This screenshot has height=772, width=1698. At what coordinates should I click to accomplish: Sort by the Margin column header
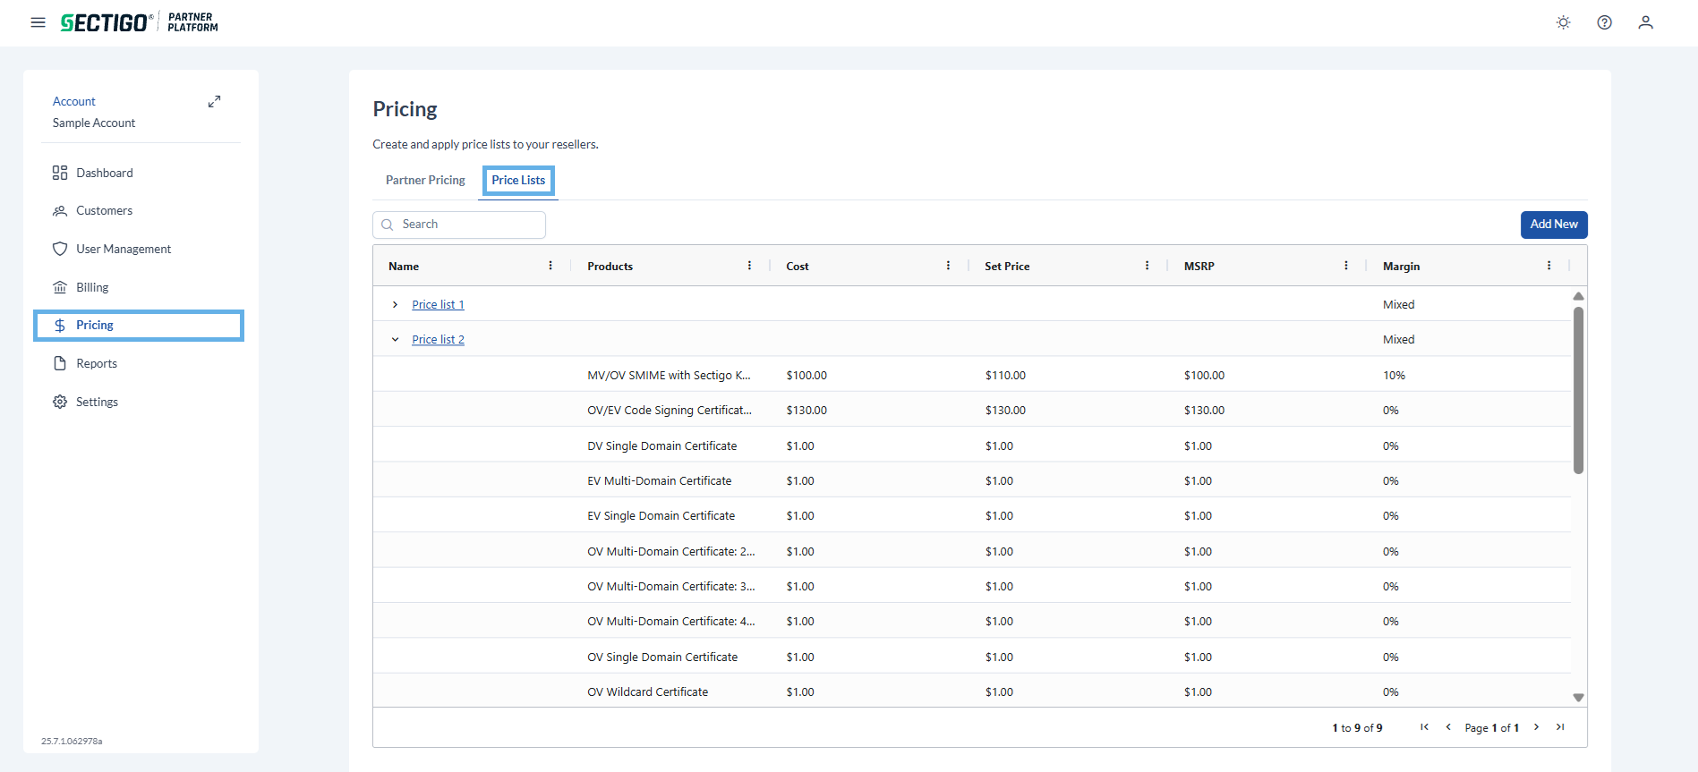tap(1401, 267)
